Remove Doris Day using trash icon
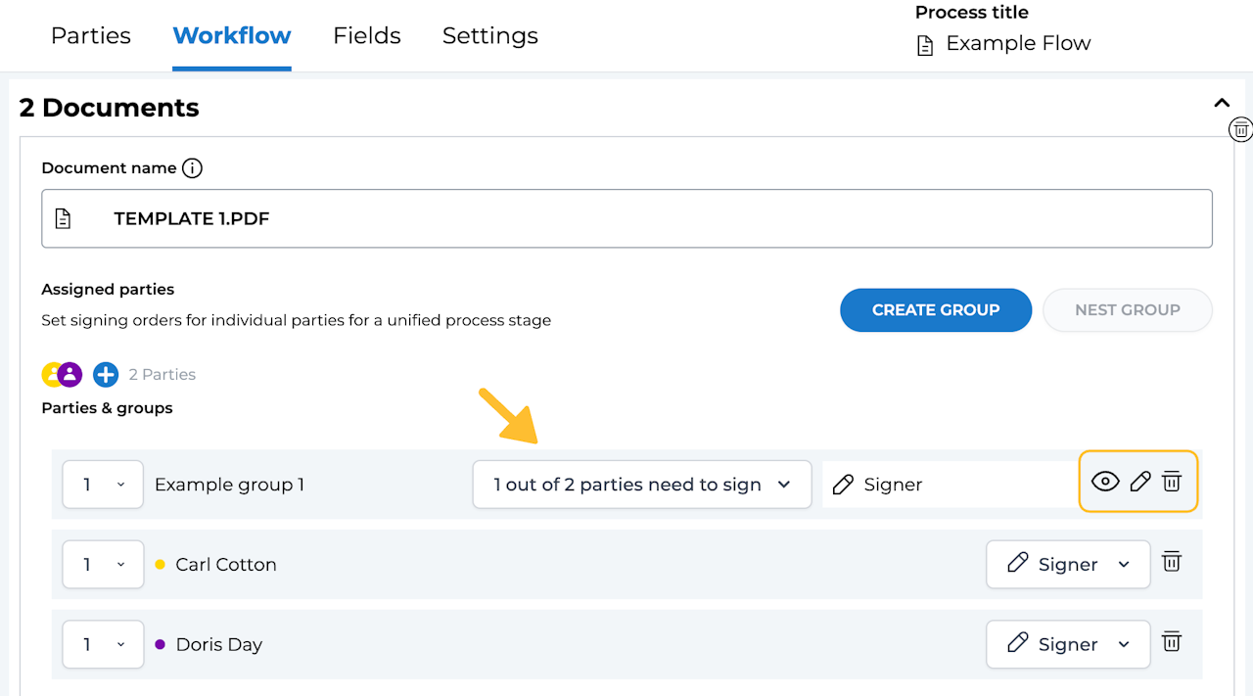1253x696 pixels. tap(1172, 642)
